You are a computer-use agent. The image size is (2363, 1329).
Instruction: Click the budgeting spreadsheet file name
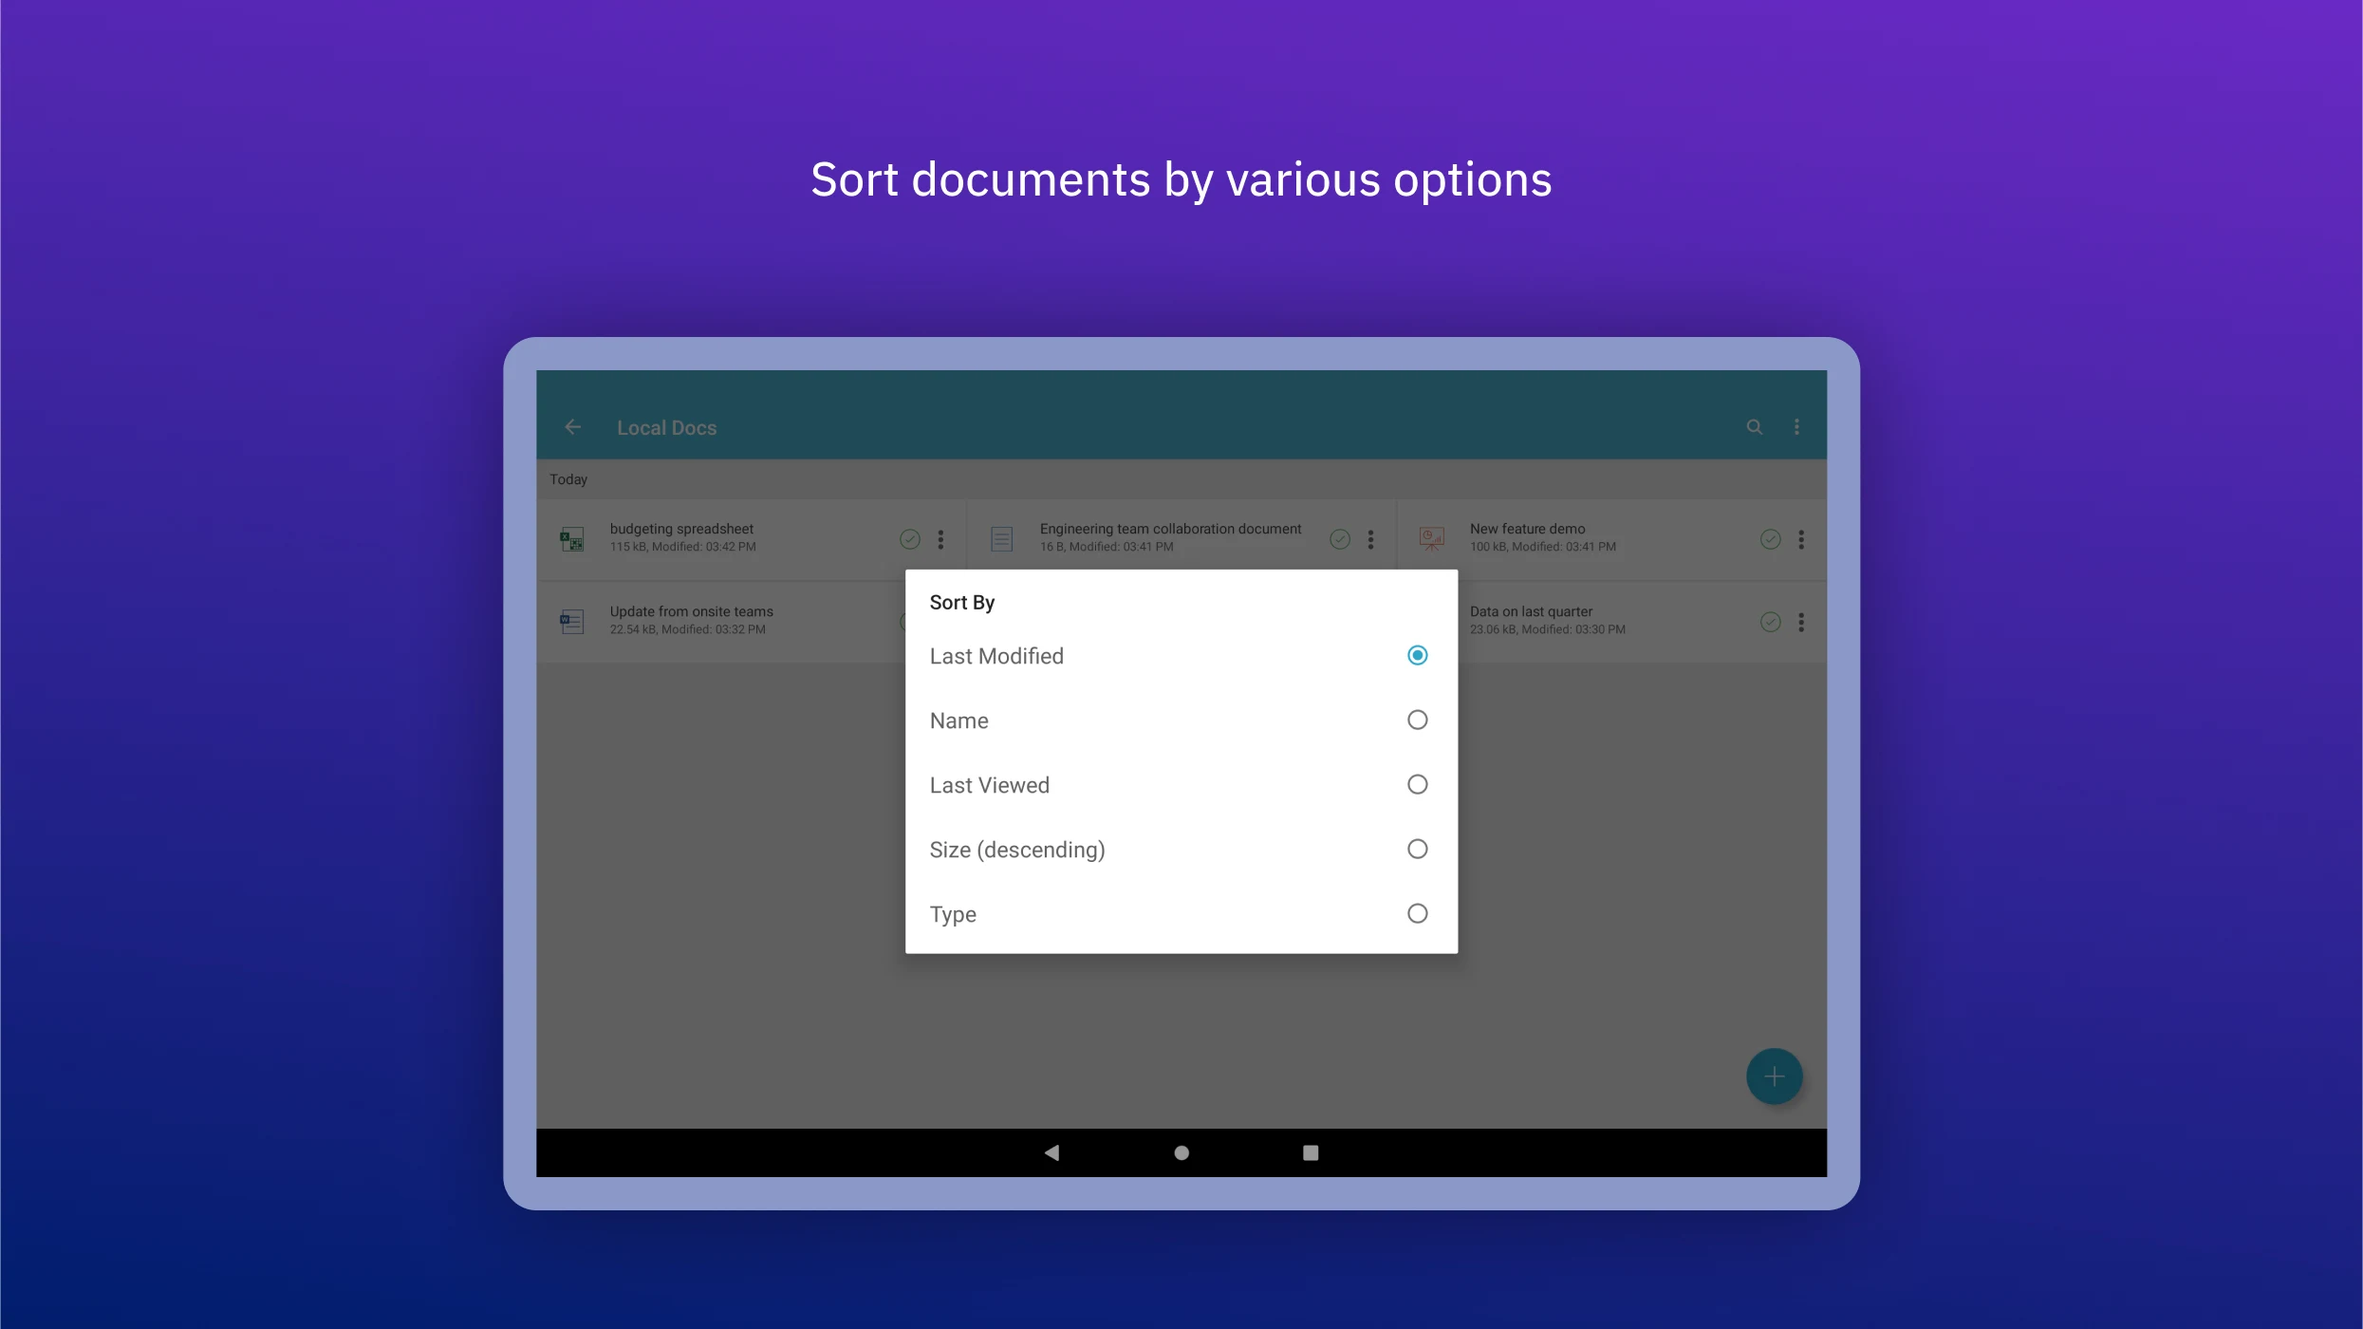(x=681, y=529)
